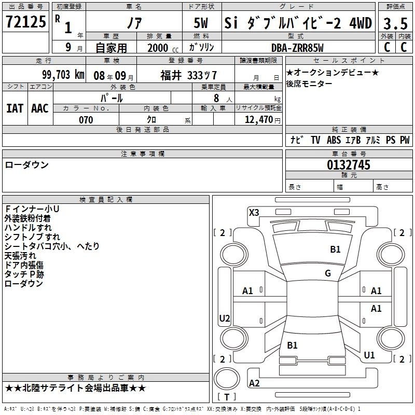Click the model code DBA-ZRR85W

point(297,48)
